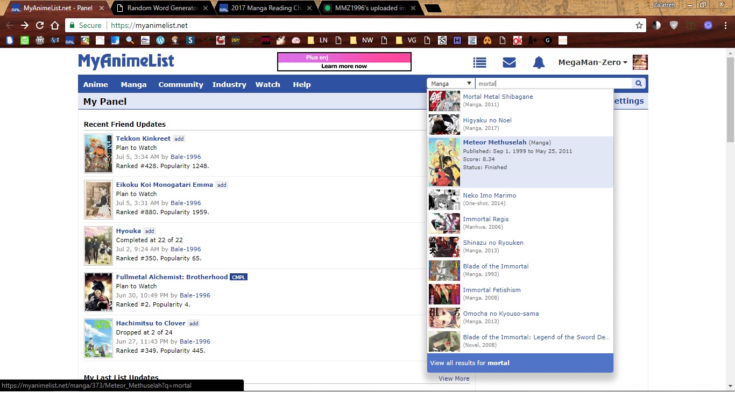Select Neko Imo Marimo search result
Image resolution: width=735 pixels, height=393 pixels.
tap(520, 200)
